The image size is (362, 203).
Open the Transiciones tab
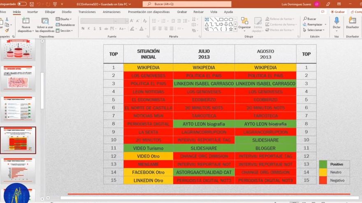(87, 12)
